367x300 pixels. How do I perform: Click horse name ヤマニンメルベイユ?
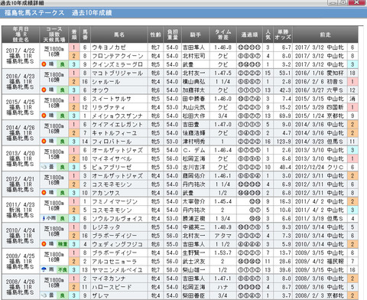coord(118,270)
